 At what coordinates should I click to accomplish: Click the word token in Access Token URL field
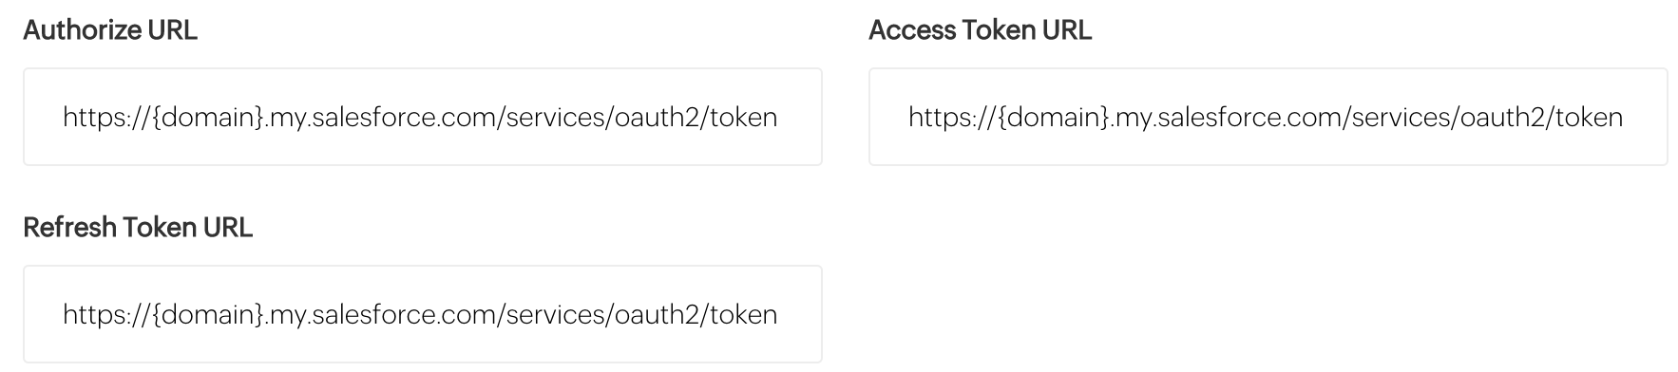click(x=1590, y=118)
